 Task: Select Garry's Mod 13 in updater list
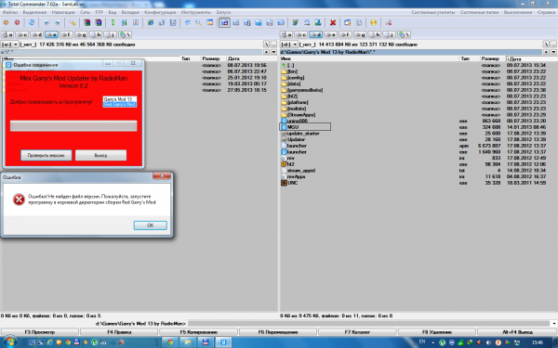[x=120, y=99]
